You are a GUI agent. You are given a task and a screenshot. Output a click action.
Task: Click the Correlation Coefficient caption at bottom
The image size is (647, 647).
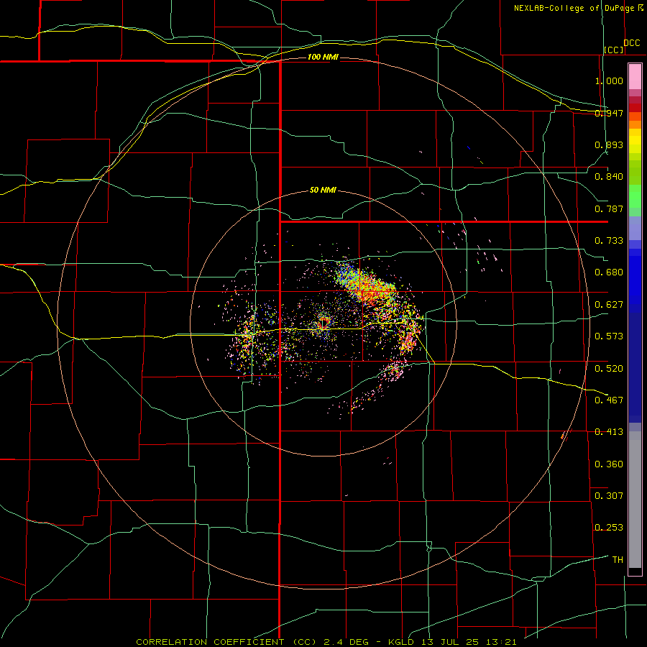pos(326,642)
